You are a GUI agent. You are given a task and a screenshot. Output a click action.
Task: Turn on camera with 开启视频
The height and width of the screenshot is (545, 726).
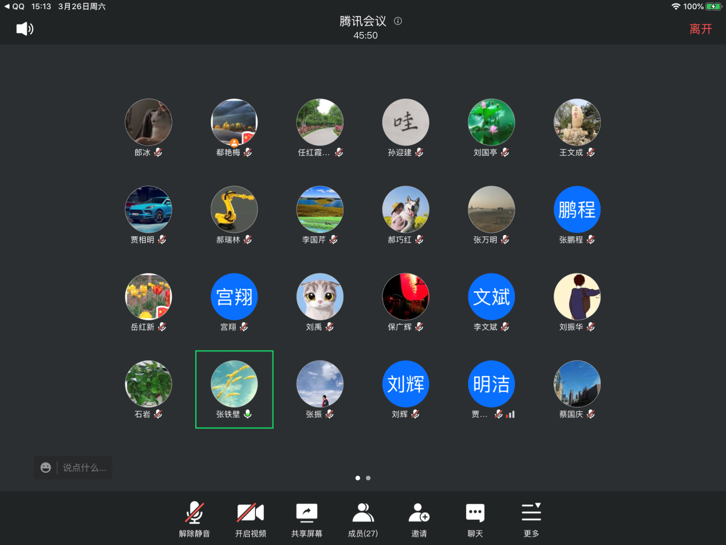click(250, 519)
